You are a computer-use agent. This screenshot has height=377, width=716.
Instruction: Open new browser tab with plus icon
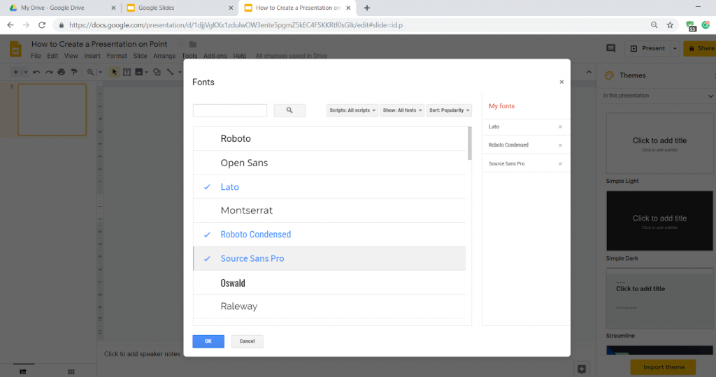367,8
